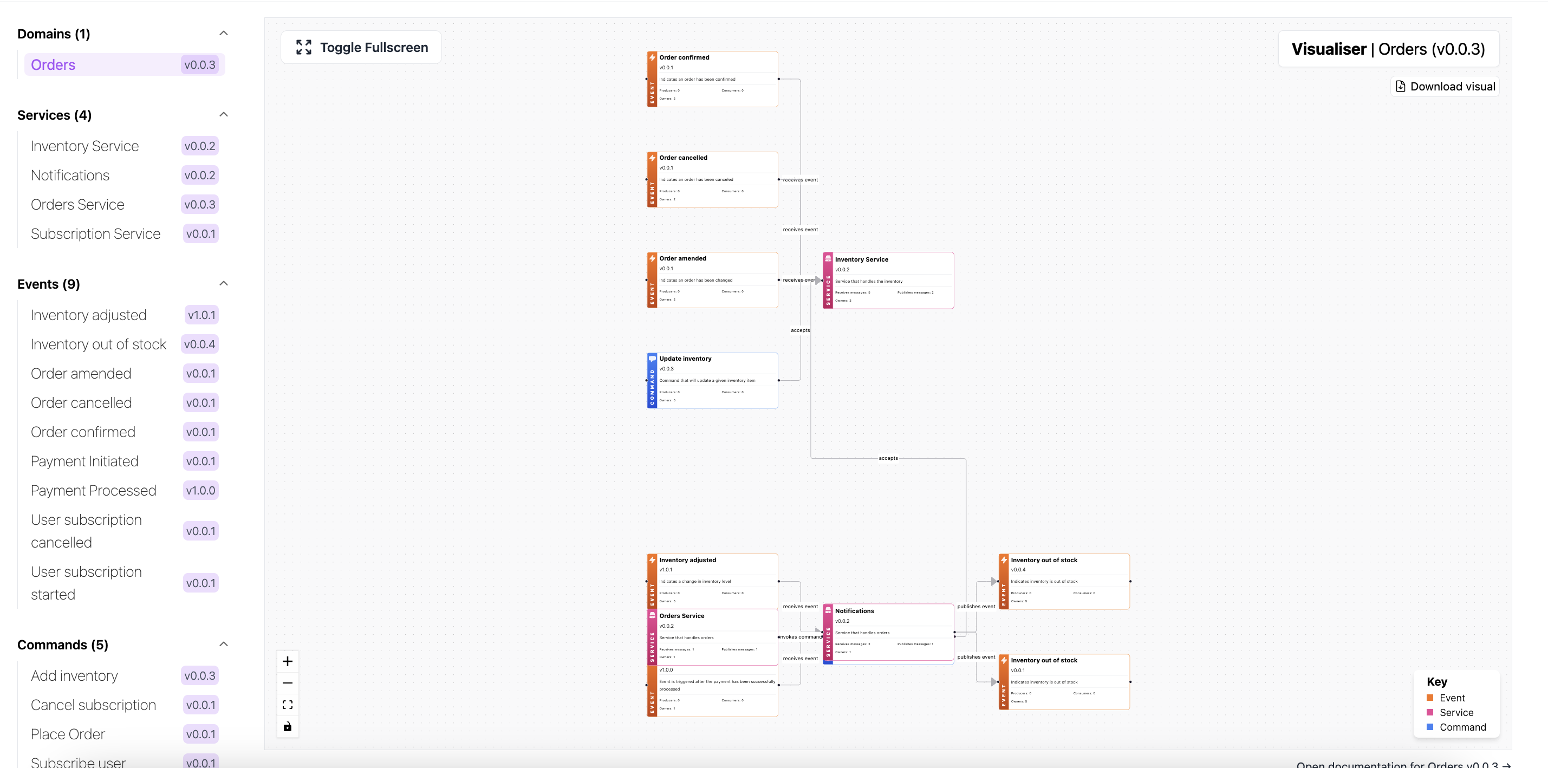This screenshot has height=768, width=1548.
Task: Collapse the Commands section
Action: click(x=224, y=643)
